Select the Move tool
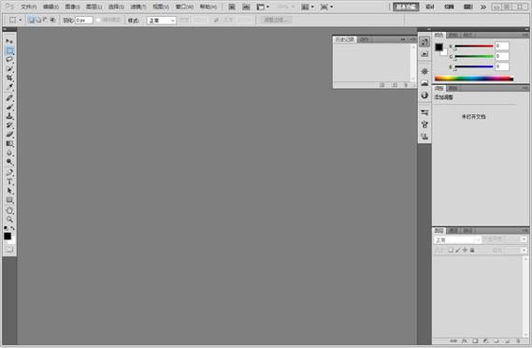This screenshot has height=348, width=532. point(9,41)
